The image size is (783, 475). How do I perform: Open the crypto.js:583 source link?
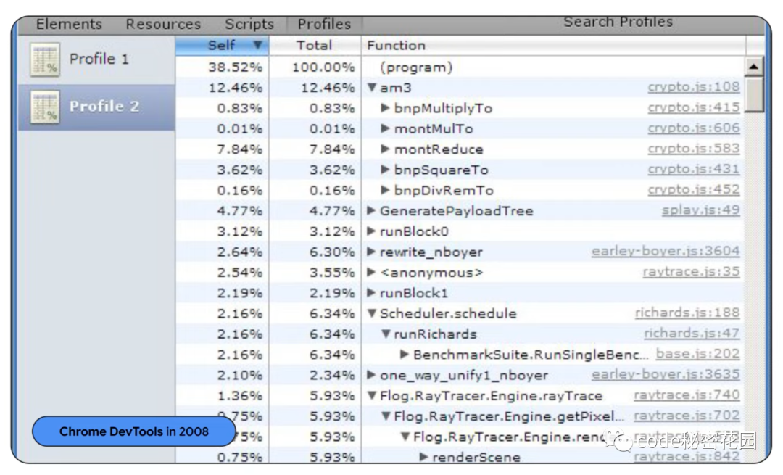point(694,149)
